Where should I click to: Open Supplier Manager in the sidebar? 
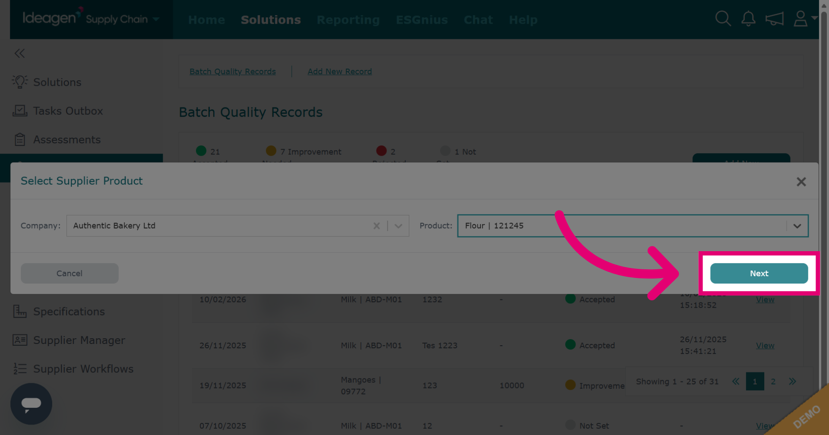click(x=69, y=340)
